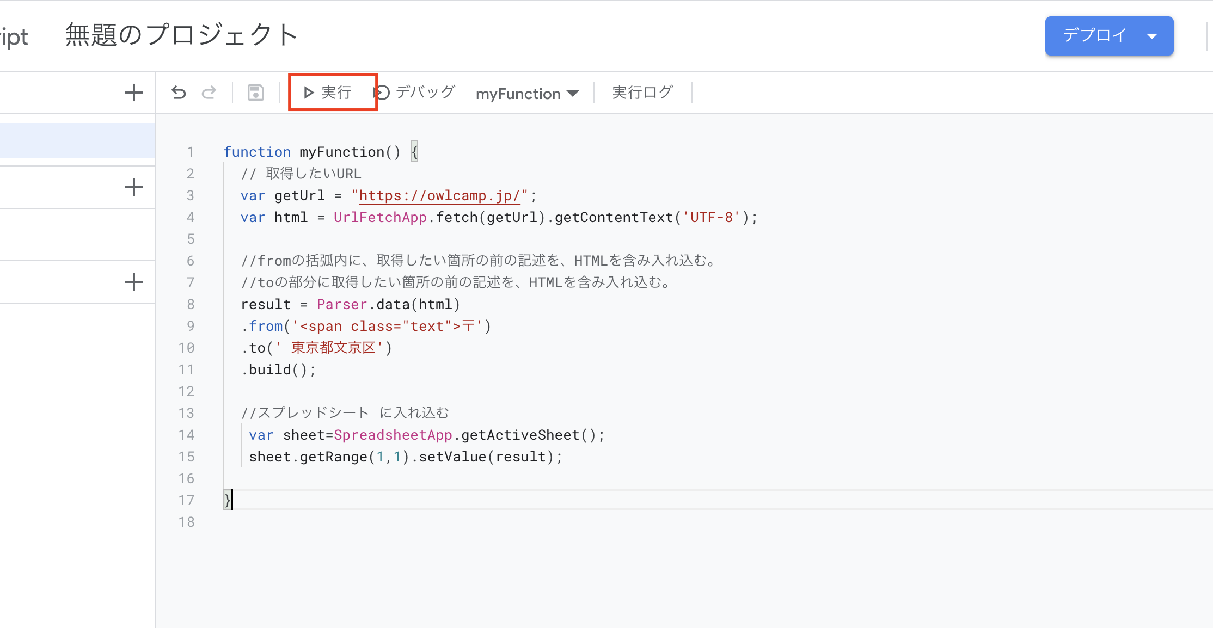Click the Redo icon in the toolbar
1213x628 pixels.
click(x=210, y=92)
